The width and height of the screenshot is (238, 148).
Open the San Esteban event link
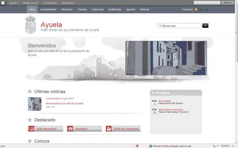[x=165, y=101]
